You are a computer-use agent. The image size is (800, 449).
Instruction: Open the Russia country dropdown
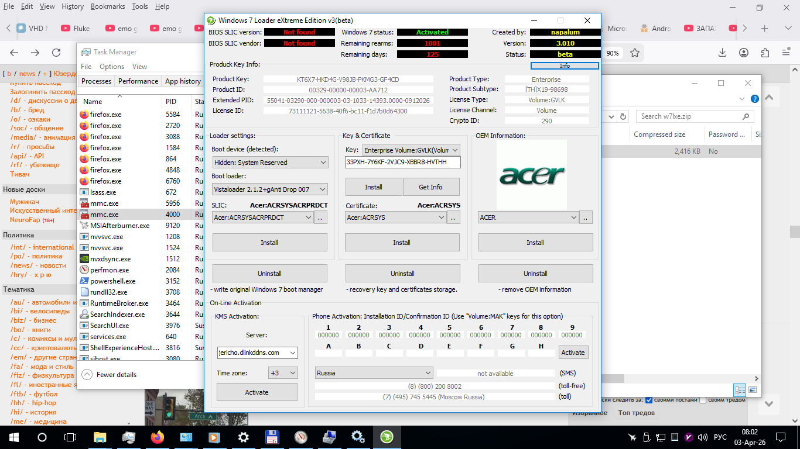[374, 373]
